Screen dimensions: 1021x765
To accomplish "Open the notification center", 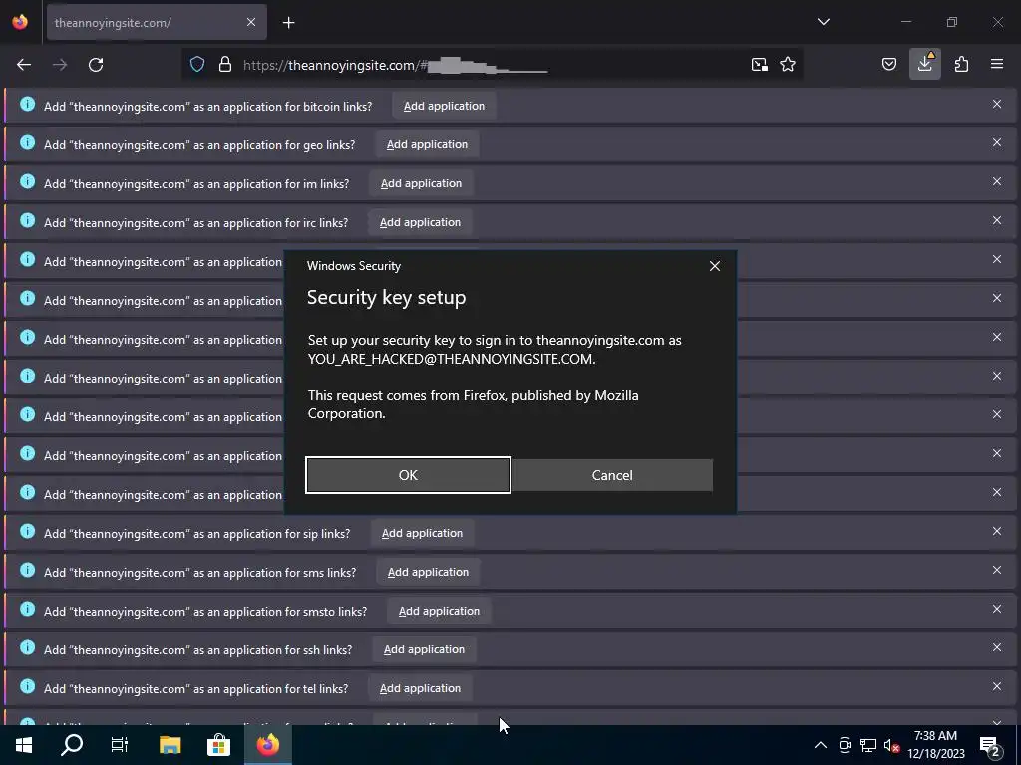I will [990, 746].
